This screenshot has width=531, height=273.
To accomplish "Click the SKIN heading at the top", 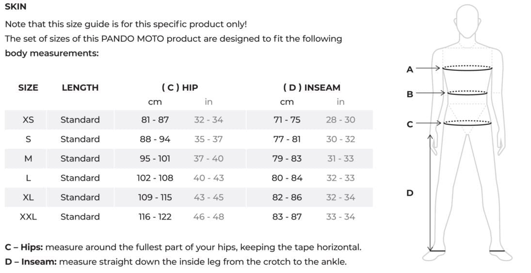I will point(16,7).
